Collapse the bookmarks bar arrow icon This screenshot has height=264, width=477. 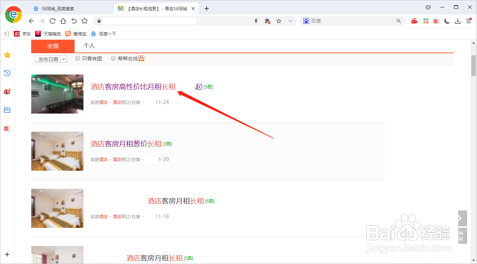pos(6,34)
